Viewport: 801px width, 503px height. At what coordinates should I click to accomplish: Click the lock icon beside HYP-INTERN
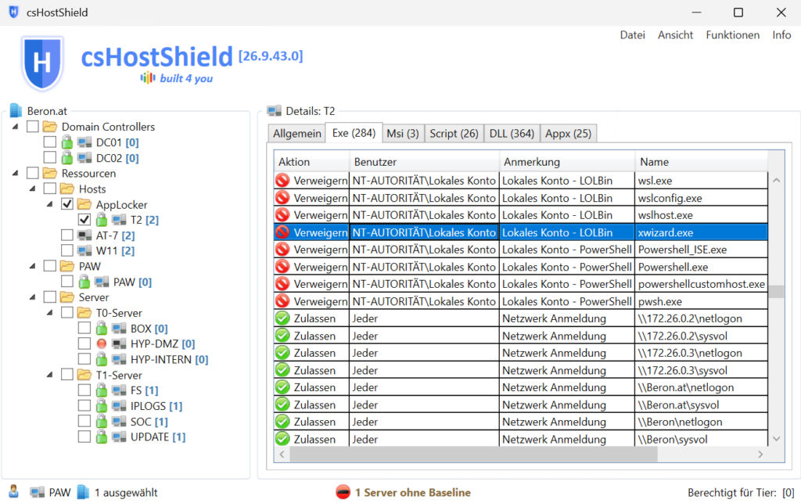[x=102, y=359]
